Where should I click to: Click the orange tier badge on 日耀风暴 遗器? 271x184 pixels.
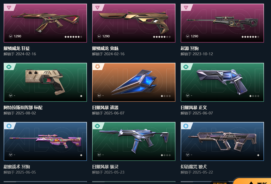click(97, 67)
